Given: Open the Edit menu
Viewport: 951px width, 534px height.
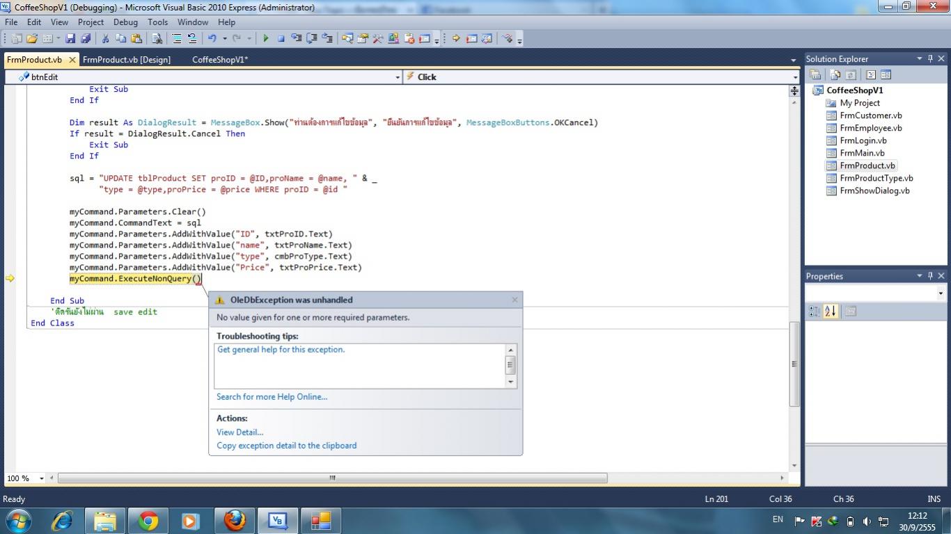Looking at the screenshot, I should [x=33, y=22].
